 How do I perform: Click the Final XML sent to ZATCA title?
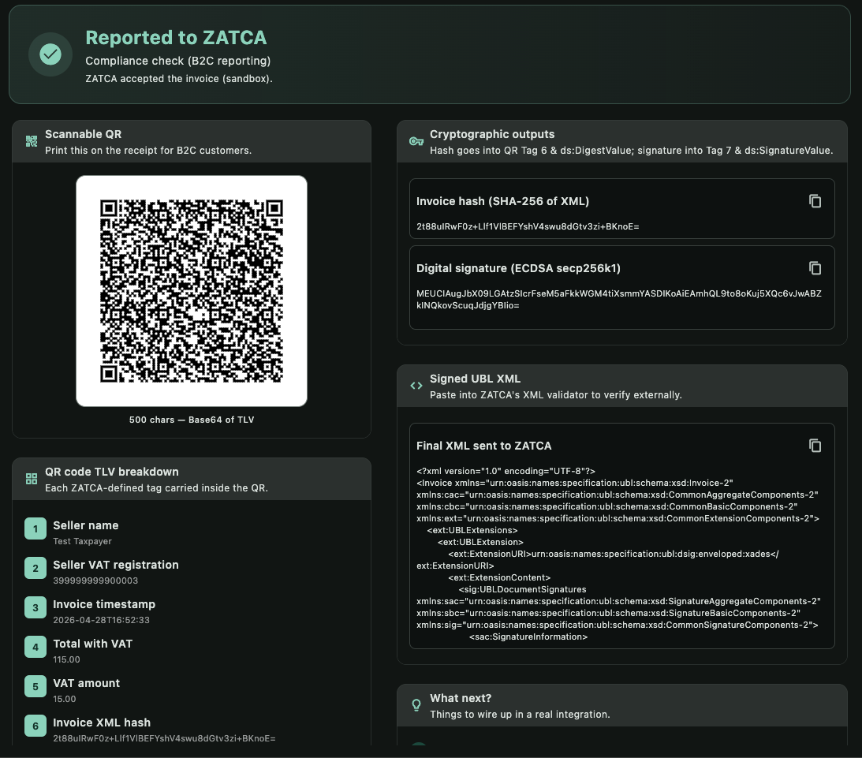point(483,446)
